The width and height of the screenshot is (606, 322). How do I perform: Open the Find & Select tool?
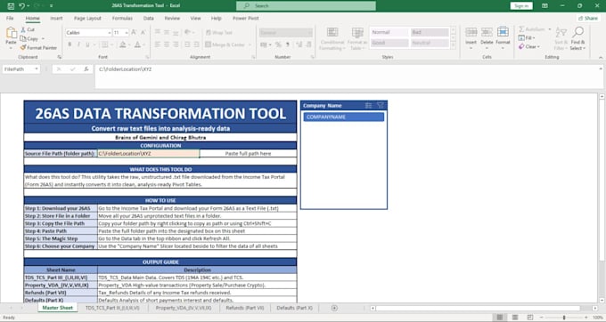(x=577, y=38)
